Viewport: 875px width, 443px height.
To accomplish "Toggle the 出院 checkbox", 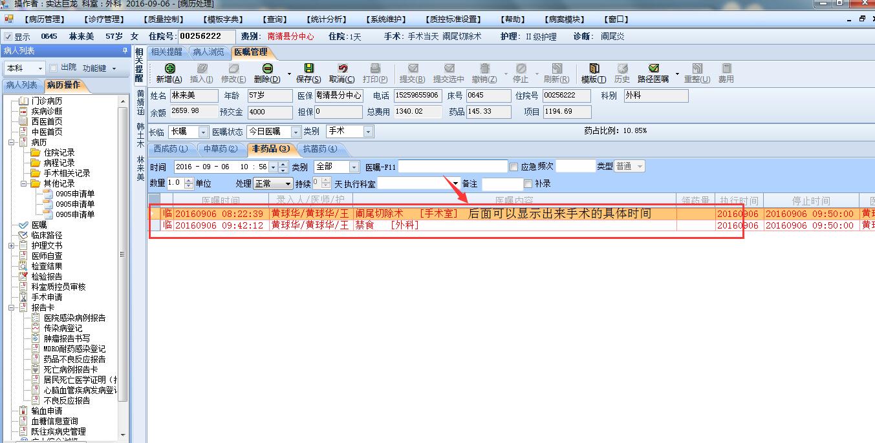I will [x=53, y=67].
